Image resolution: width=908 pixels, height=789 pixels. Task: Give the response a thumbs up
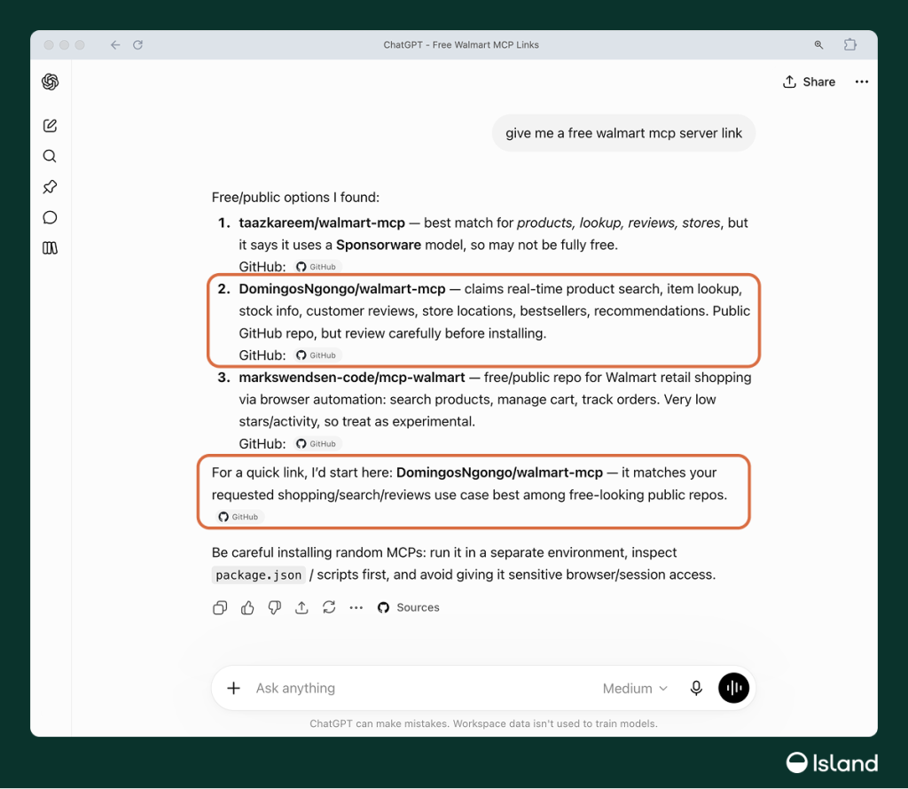click(x=247, y=607)
